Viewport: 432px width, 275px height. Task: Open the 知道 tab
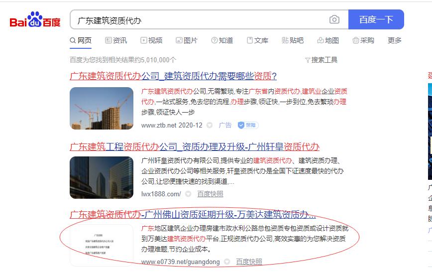tap(222, 40)
